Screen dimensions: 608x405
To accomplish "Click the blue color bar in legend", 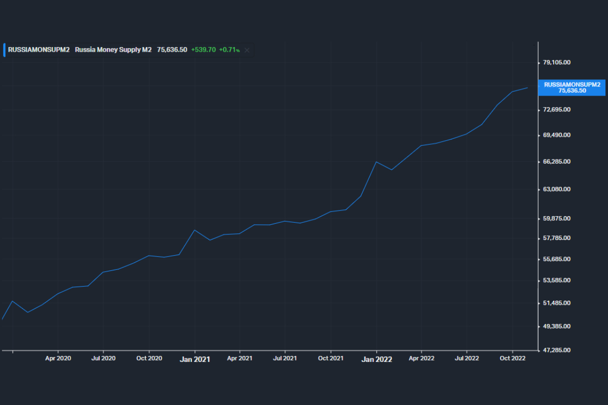I will click(x=5, y=50).
